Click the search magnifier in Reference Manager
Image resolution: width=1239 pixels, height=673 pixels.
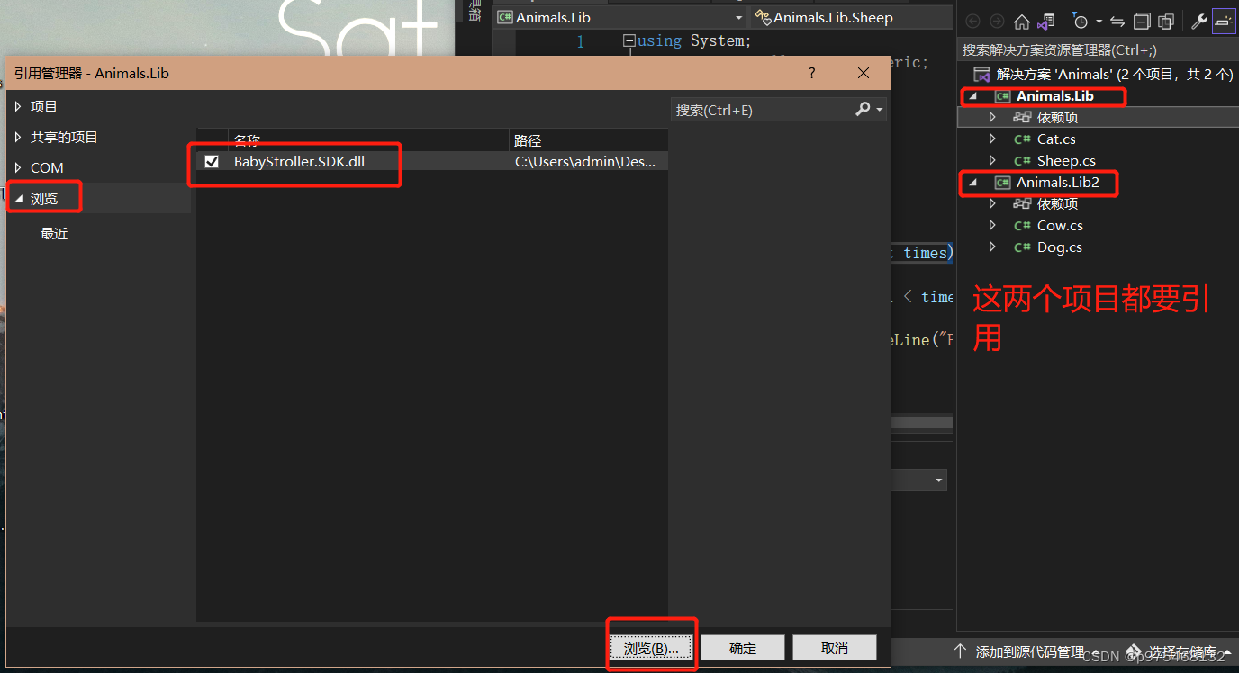(x=863, y=109)
